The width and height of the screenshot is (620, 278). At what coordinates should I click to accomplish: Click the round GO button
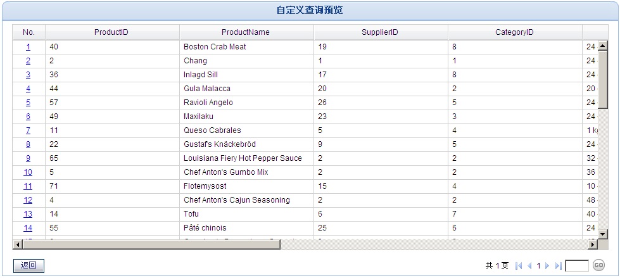click(x=598, y=265)
